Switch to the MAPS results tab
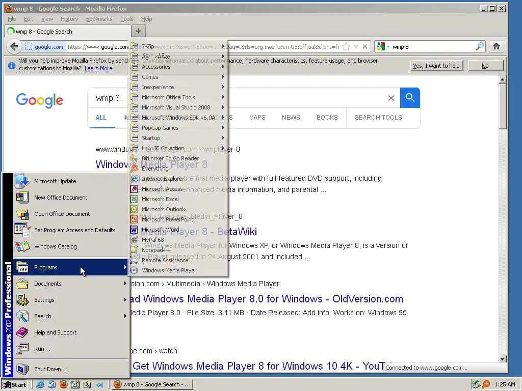Viewport: 522px width, 391px height. tap(257, 118)
